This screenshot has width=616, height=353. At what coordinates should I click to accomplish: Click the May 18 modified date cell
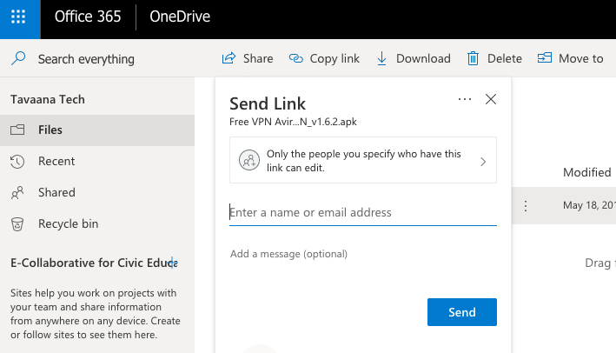[589, 205]
